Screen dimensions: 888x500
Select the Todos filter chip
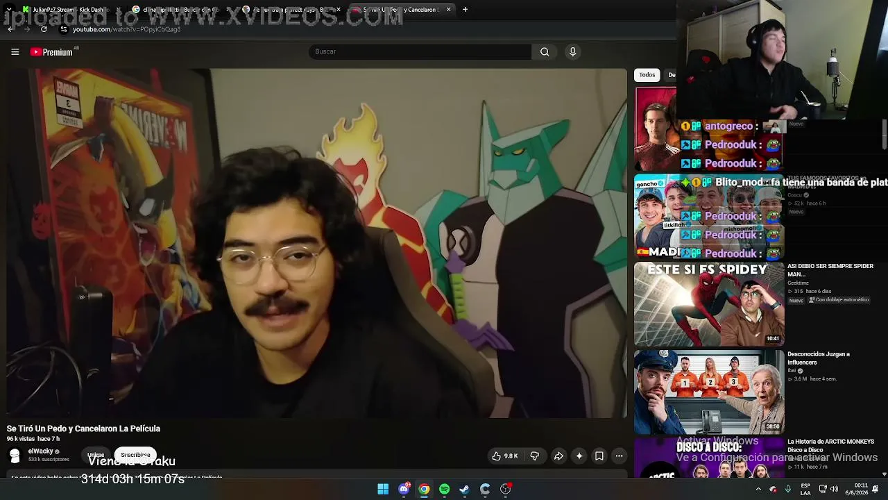(647, 75)
